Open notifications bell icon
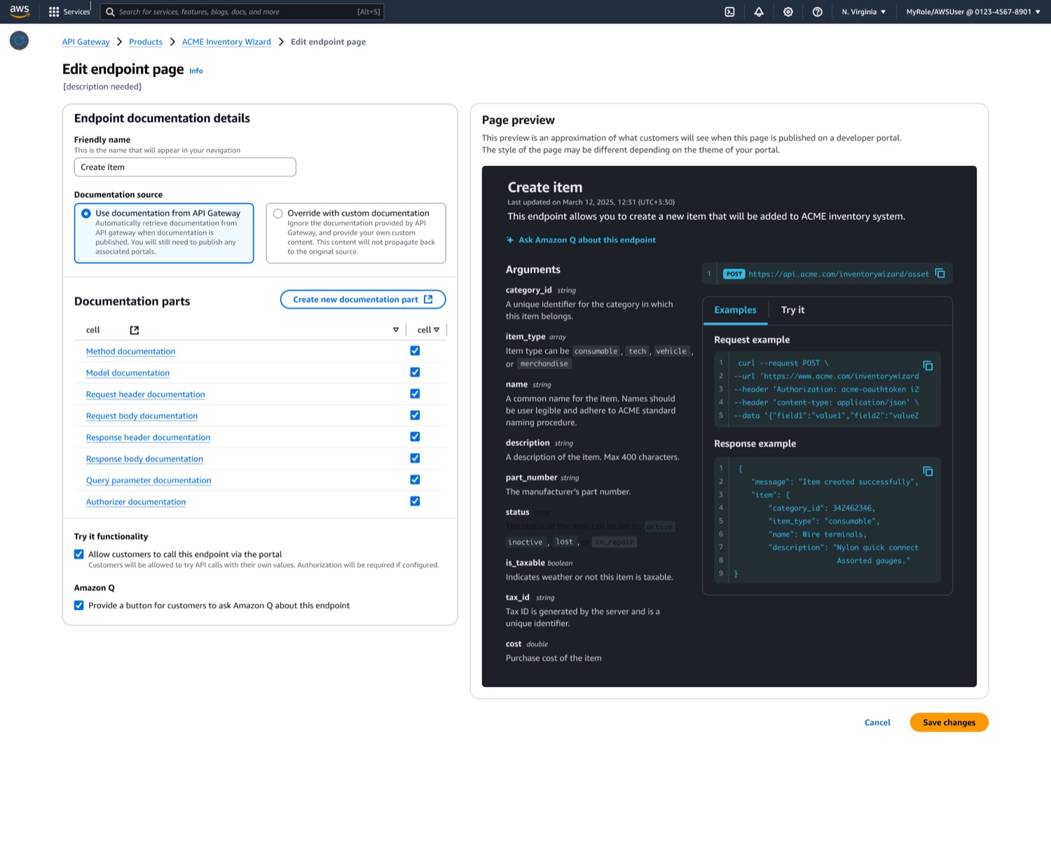 (759, 12)
